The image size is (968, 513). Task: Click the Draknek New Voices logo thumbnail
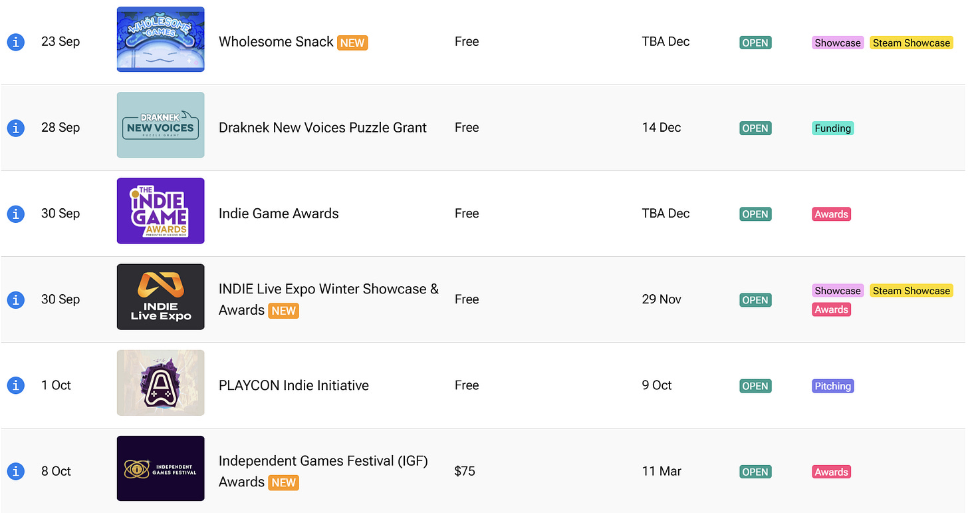click(161, 125)
